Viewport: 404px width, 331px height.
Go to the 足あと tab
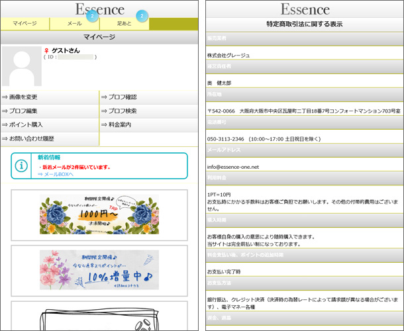point(124,24)
